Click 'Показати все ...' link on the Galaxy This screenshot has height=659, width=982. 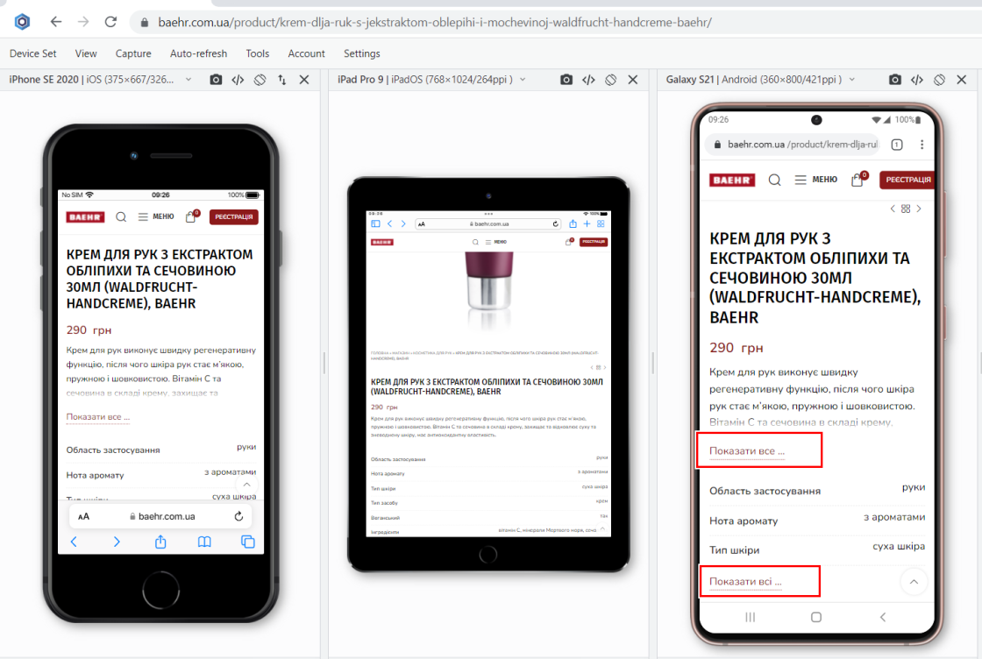[x=746, y=450]
